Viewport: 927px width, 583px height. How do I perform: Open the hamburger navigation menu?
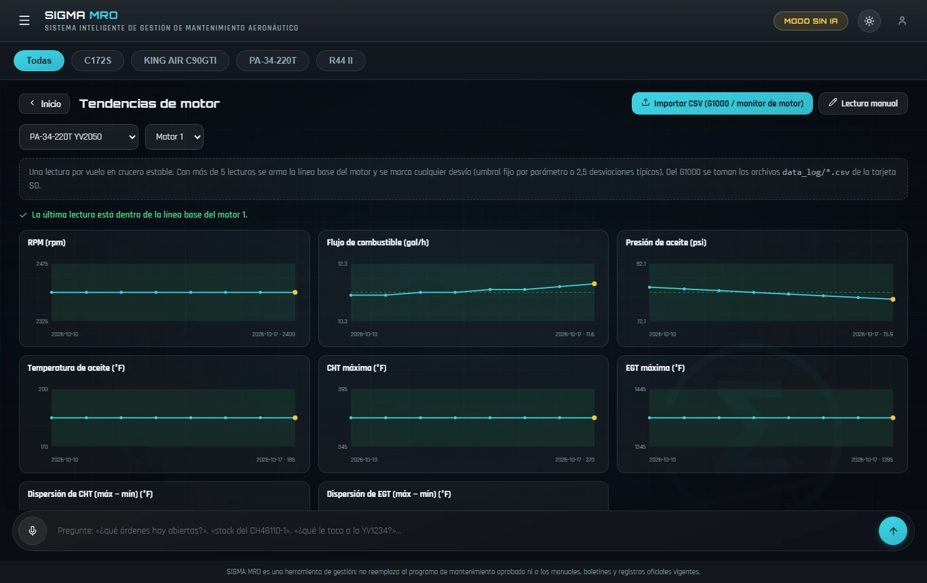(x=24, y=20)
